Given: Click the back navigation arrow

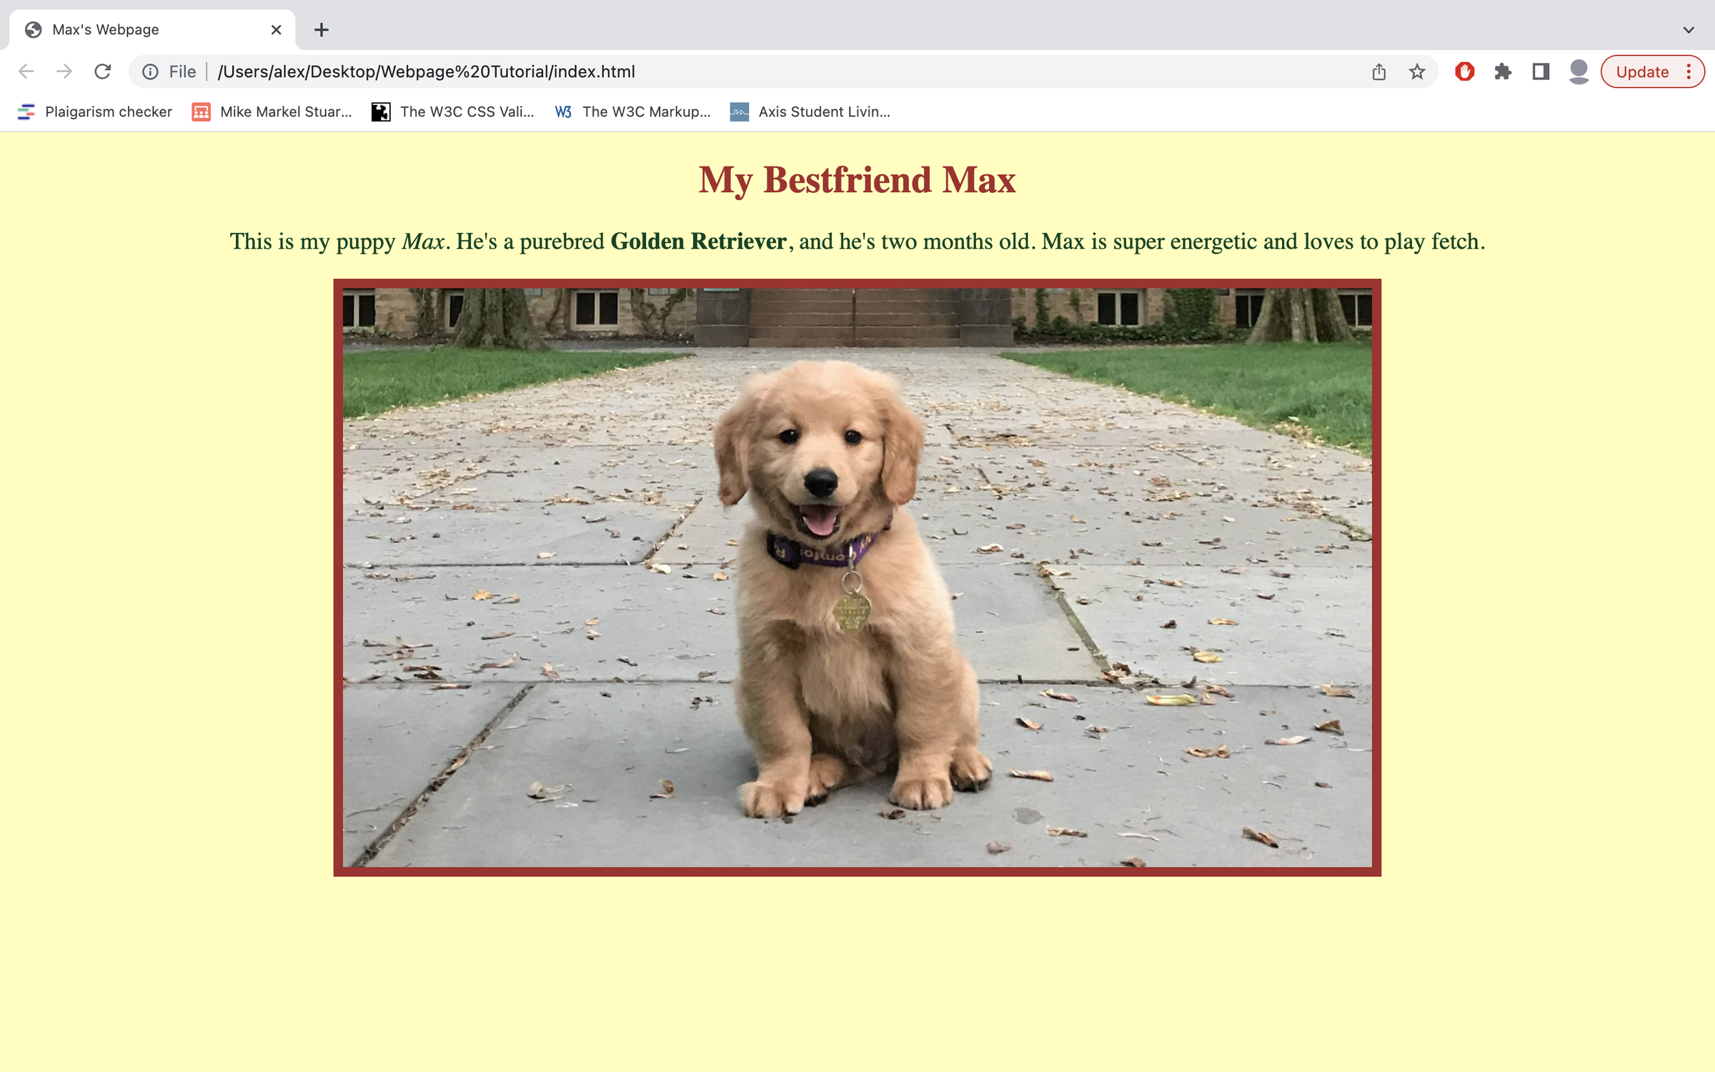Looking at the screenshot, I should (26, 71).
